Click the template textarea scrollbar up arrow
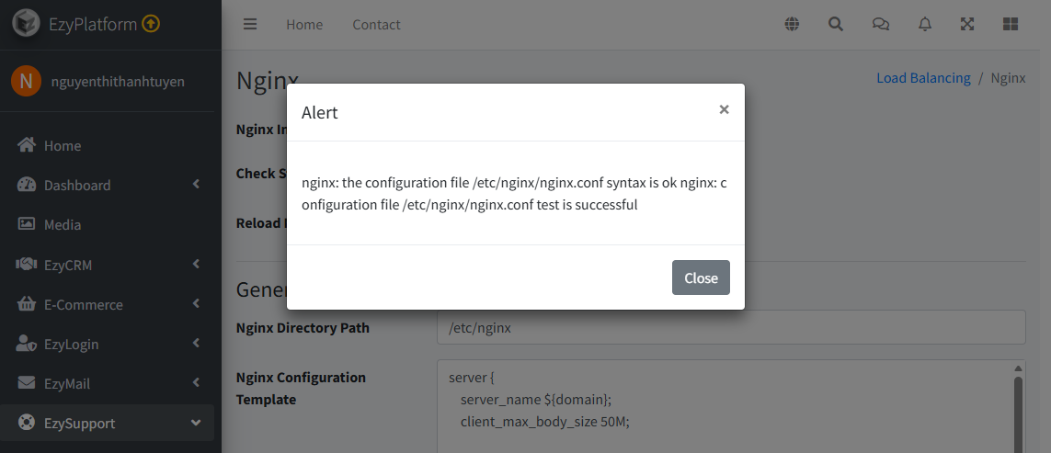This screenshot has height=453, width=1051. coord(1018,368)
